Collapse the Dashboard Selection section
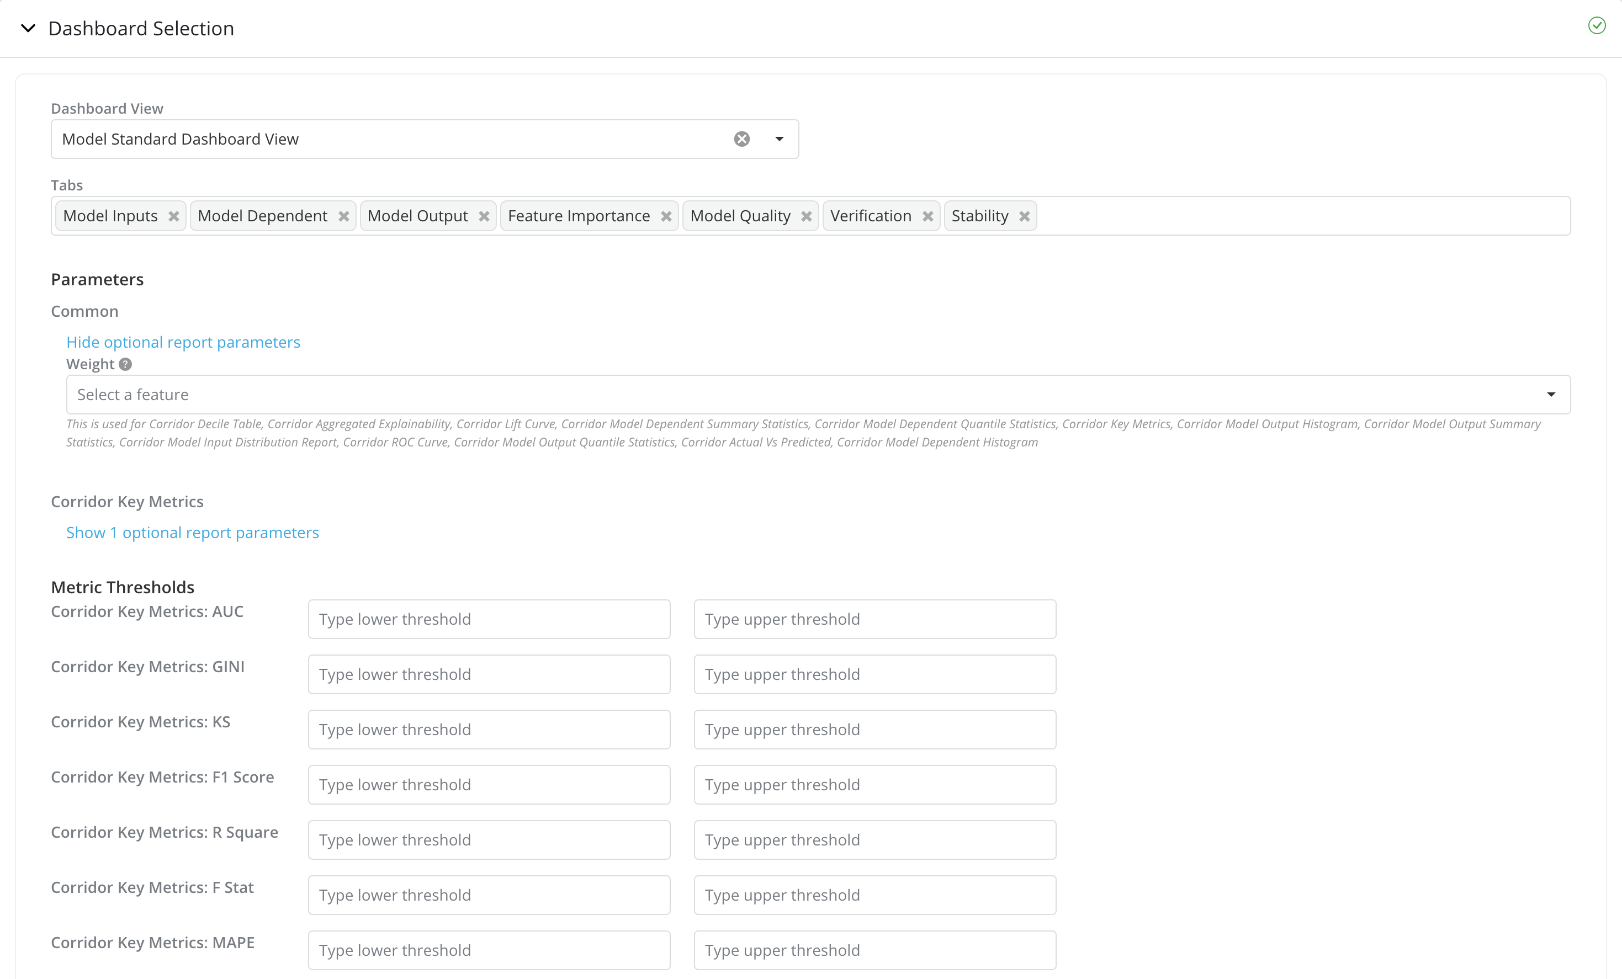The height and width of the screenshot is (979, 1622). [28, 28]
